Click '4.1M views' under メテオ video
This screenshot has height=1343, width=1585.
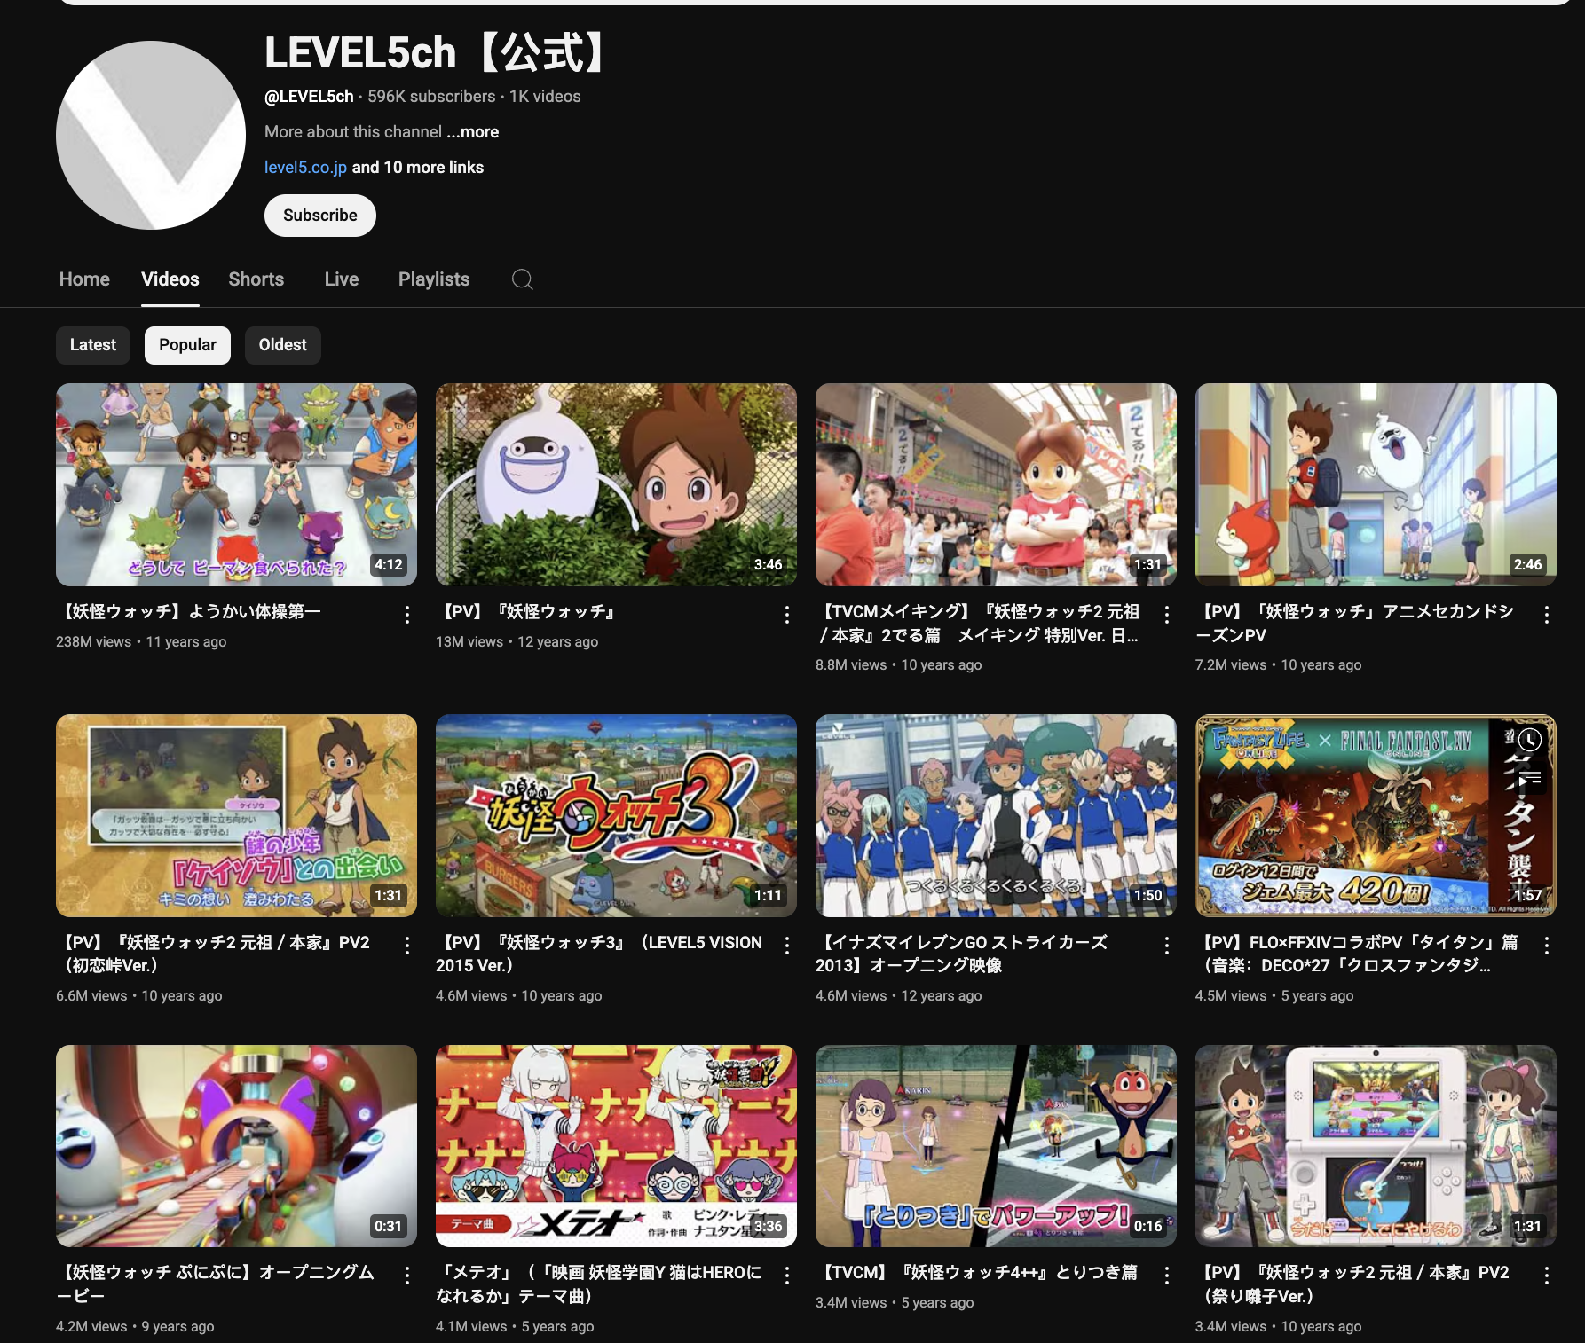(x=471, y=1327)
